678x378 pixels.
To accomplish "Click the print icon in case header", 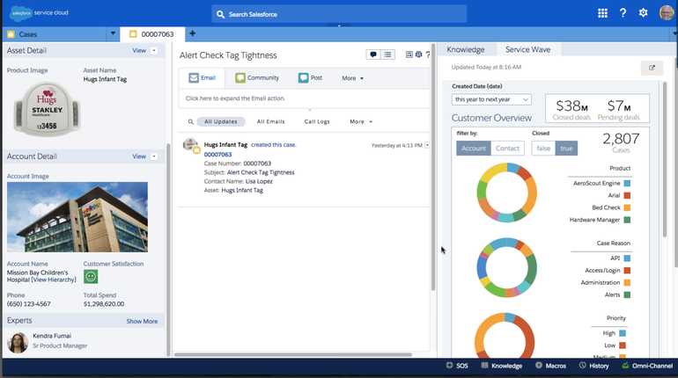I will (x=418, y=55).
